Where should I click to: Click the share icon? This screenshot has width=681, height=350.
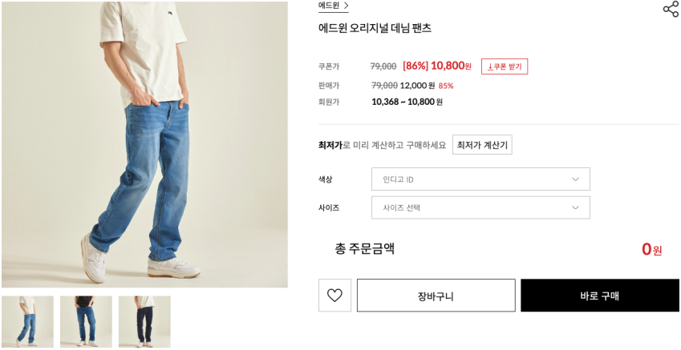[671, 10]
